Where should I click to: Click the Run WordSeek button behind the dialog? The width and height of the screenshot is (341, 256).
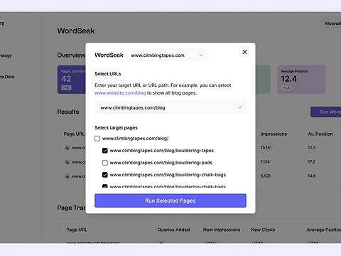coord(326,112)
